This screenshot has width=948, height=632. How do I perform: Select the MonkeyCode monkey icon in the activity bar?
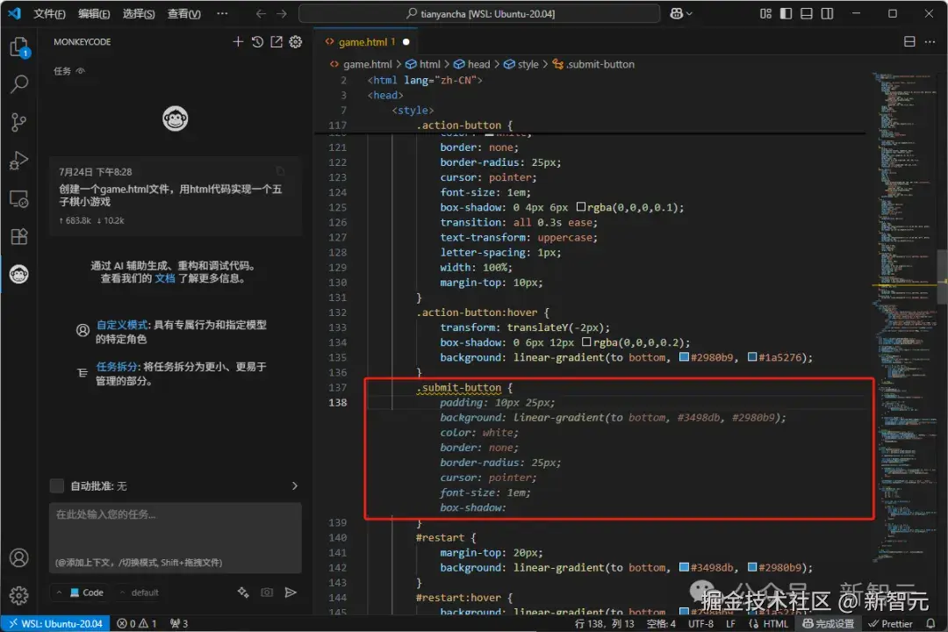[x=18, y=275]
